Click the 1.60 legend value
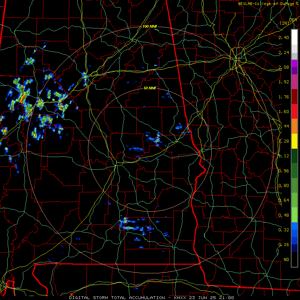The width and height of the screenshot is (300, 300). (284, 112)
